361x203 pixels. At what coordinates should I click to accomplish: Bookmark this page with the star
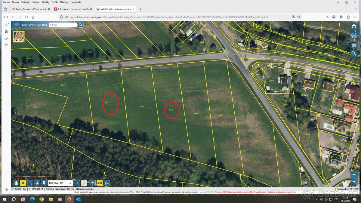[299, 17]
